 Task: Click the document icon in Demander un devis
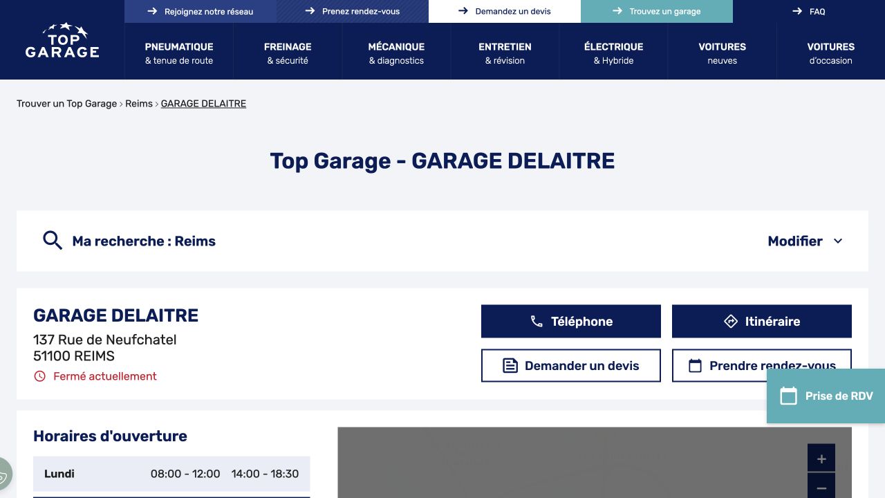click(x=510, y=366)
